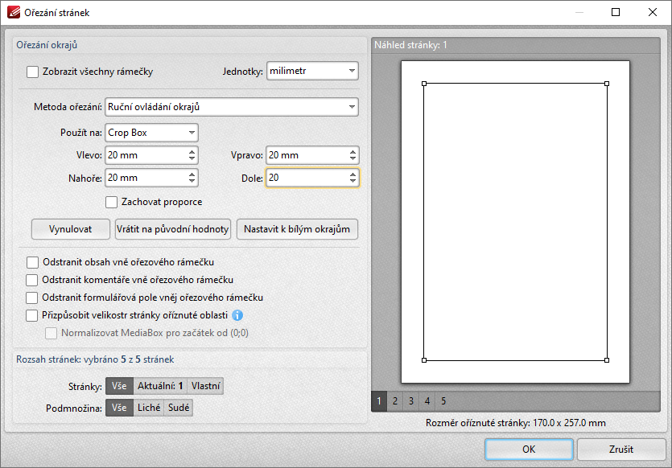Increase the Vlevo margin value
Screen dimensions: 672x468
click(192, 151)
